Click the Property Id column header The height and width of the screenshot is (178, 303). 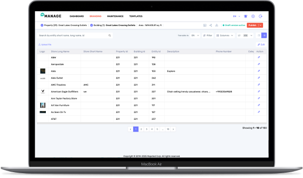click(122, 51)
